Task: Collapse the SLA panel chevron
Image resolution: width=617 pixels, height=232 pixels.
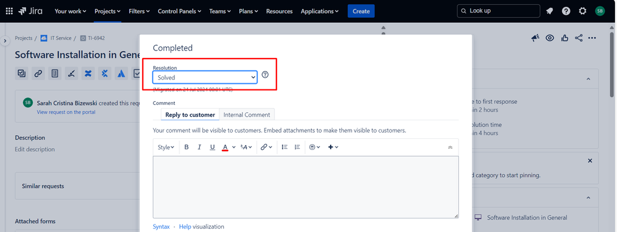Action: coord(589,79)
